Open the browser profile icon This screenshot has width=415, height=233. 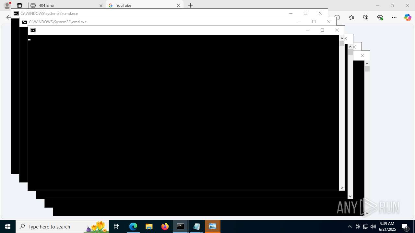click(7, 5)
